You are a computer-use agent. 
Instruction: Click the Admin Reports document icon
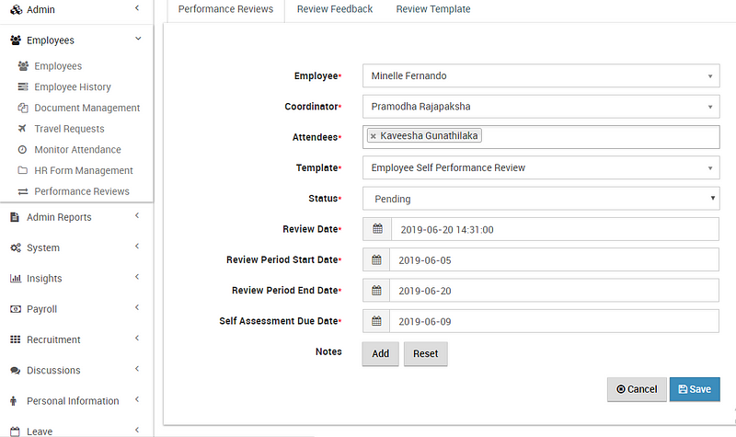(15, 217)
